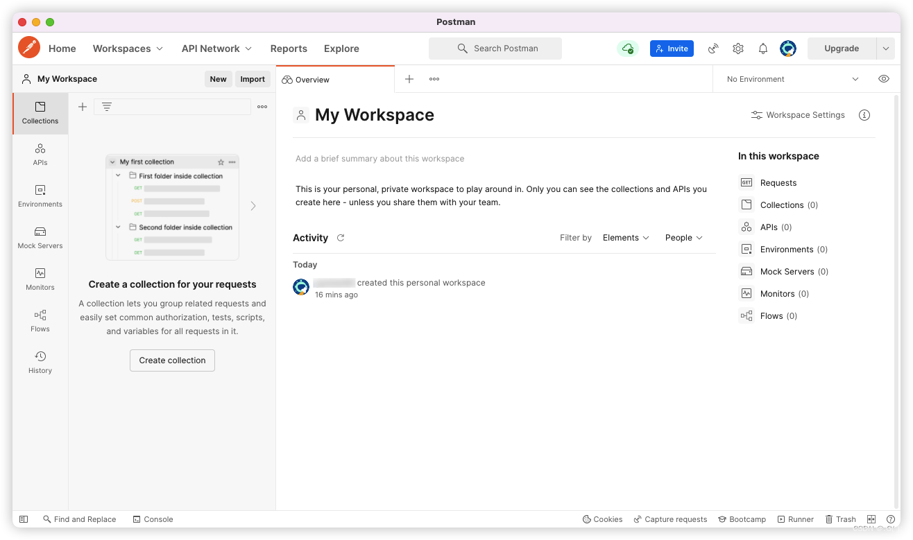Open the user avatar menu in header
Image resolution: width=913 pixels, height=540 pixels.
(788, 49)
